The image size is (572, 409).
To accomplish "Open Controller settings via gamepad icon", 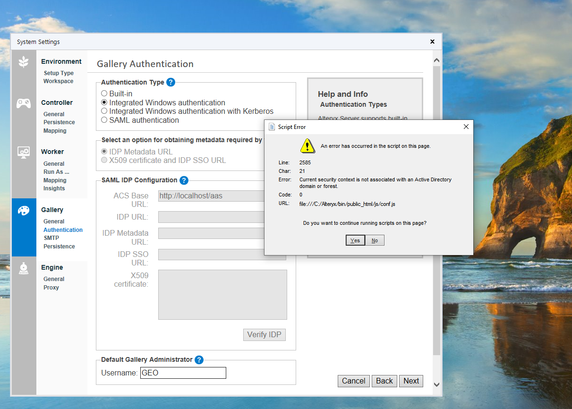I will pos(24,103).
